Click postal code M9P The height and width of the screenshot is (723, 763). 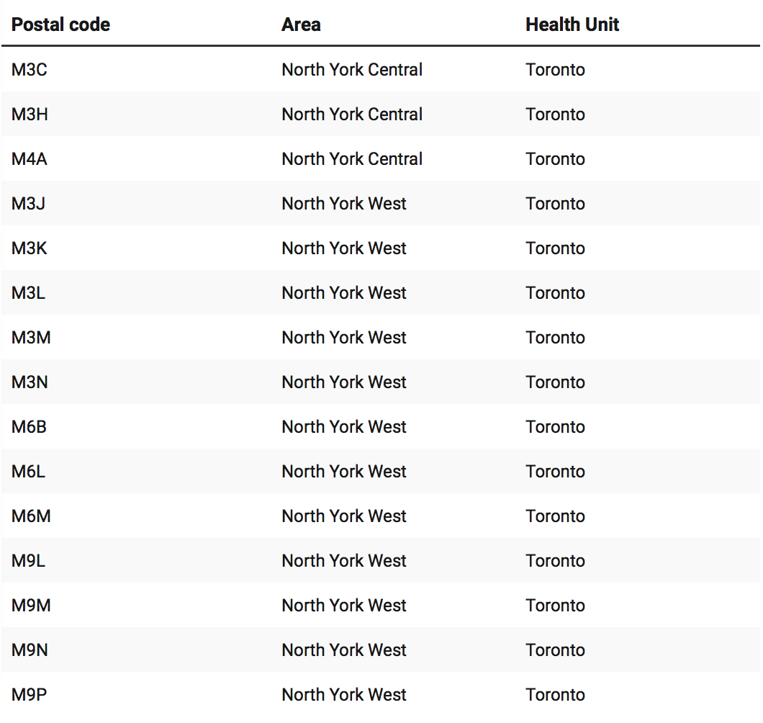(30, 695)
